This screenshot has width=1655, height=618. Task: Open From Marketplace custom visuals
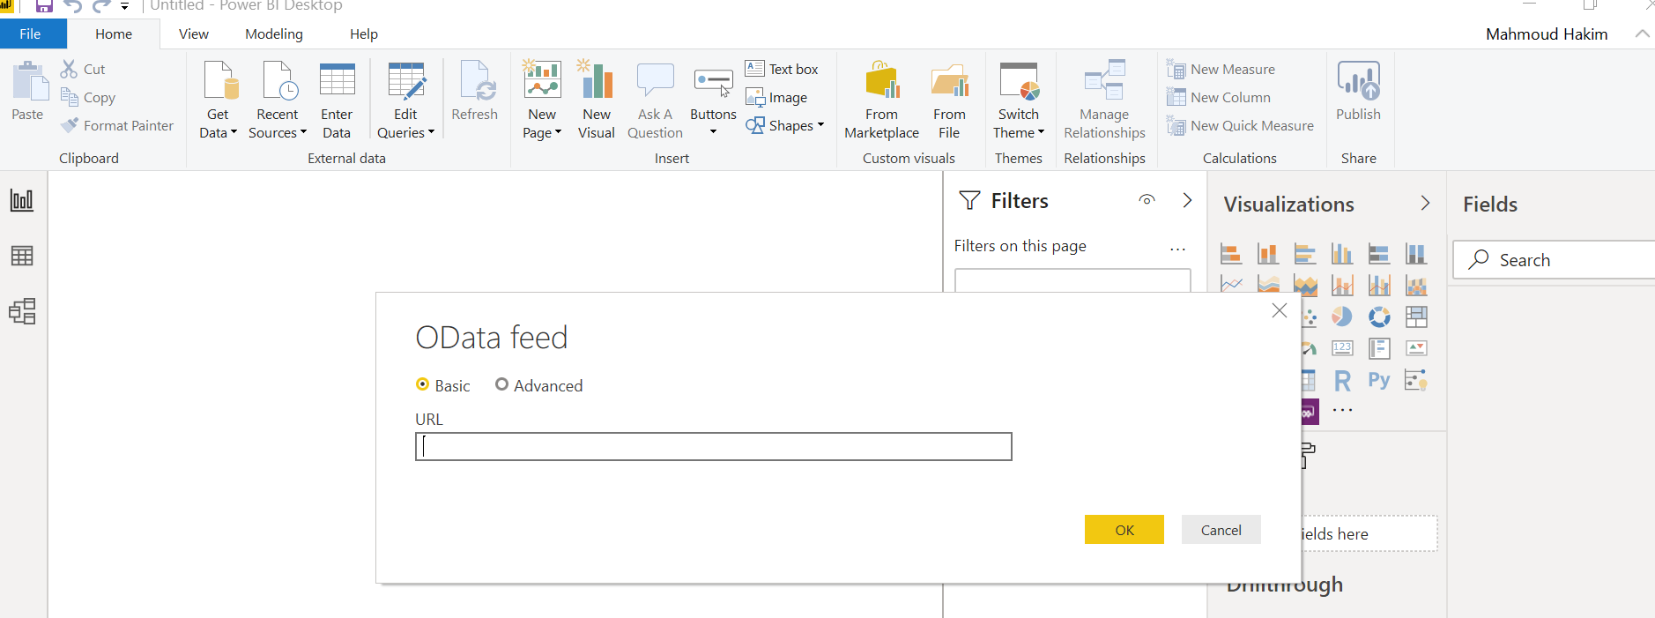coord(881,101)
